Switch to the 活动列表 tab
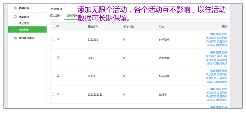This screenshot has height=113, width=246. (x=72, y=16)
